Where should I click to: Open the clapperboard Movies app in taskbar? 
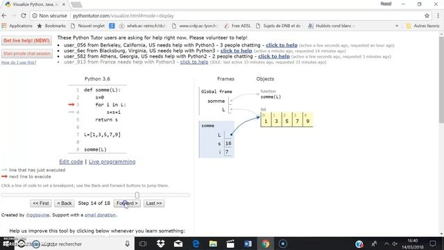point(230,244)
